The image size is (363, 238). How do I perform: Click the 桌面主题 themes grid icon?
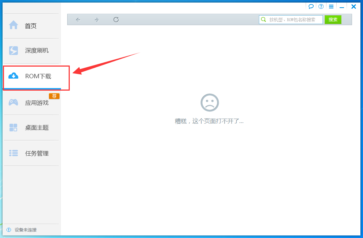click(x=13, y=128)
